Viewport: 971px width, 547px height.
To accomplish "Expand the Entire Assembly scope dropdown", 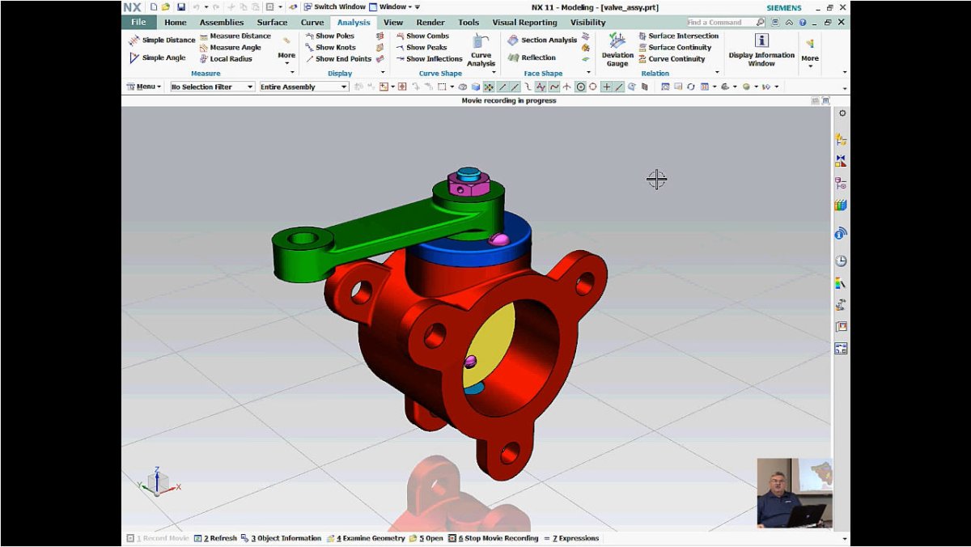I will [303, 87].
